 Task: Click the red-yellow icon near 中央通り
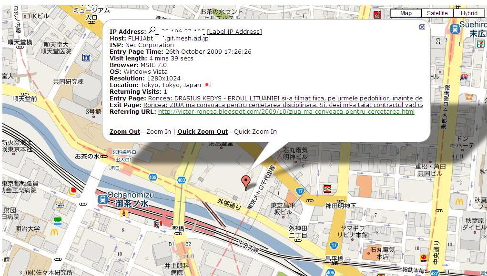[423, 257]
